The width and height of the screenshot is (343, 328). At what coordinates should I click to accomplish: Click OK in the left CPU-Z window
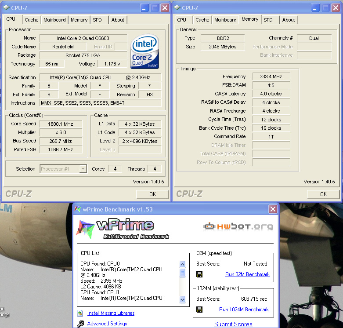click(x=152, y=194)
